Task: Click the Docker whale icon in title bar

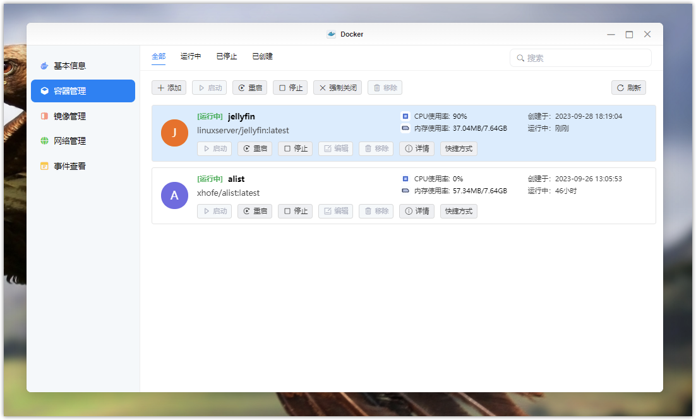Action: tap(331, 34)
